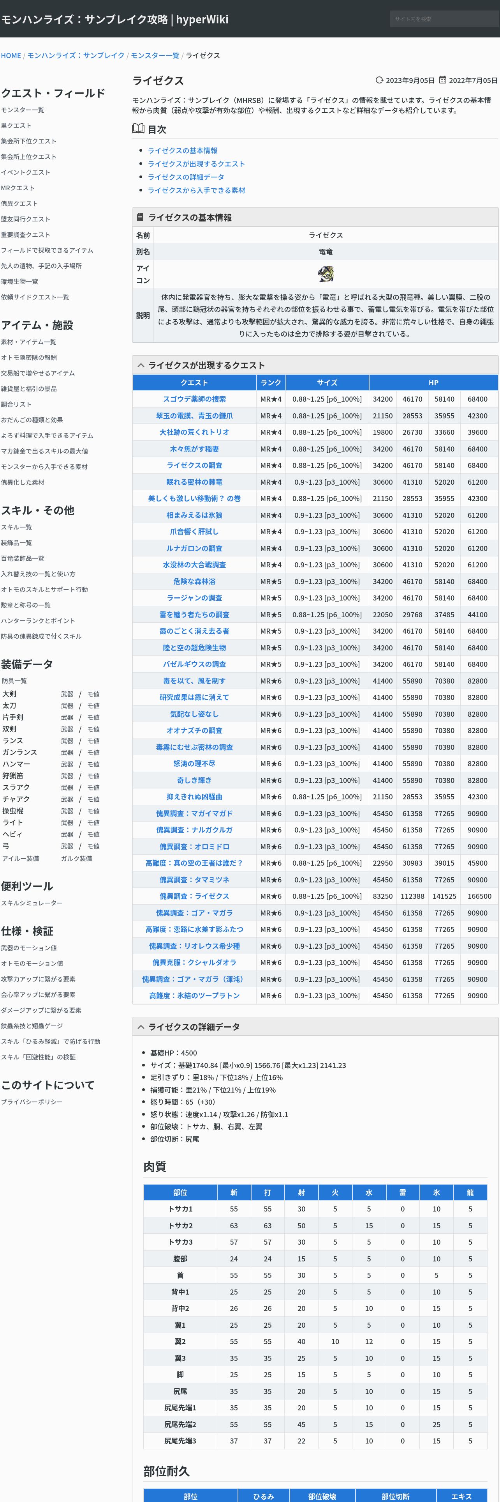Open 傀異クエスト sidebar link
Screen dimensions: 500x1502
19,204
